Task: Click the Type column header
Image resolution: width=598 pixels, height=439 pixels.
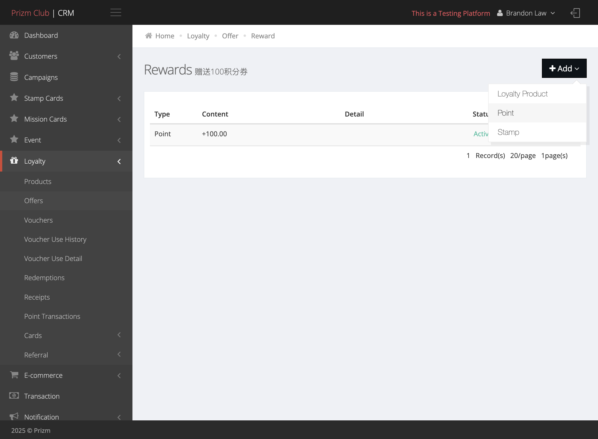Action: pyautogui.click(x=162, y=114)
